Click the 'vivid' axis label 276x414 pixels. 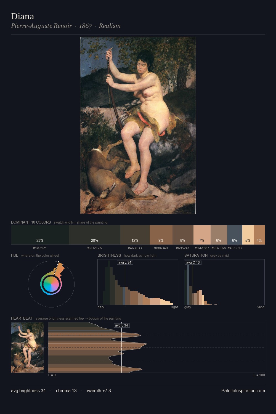click(261, 307)
